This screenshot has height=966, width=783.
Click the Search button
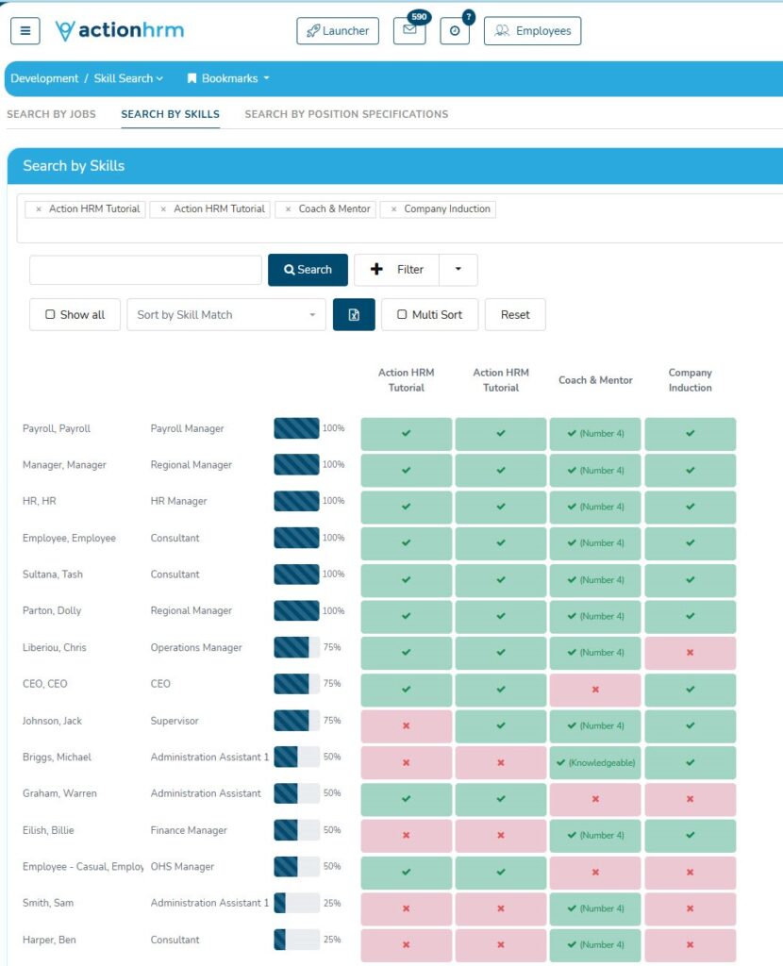308,270
